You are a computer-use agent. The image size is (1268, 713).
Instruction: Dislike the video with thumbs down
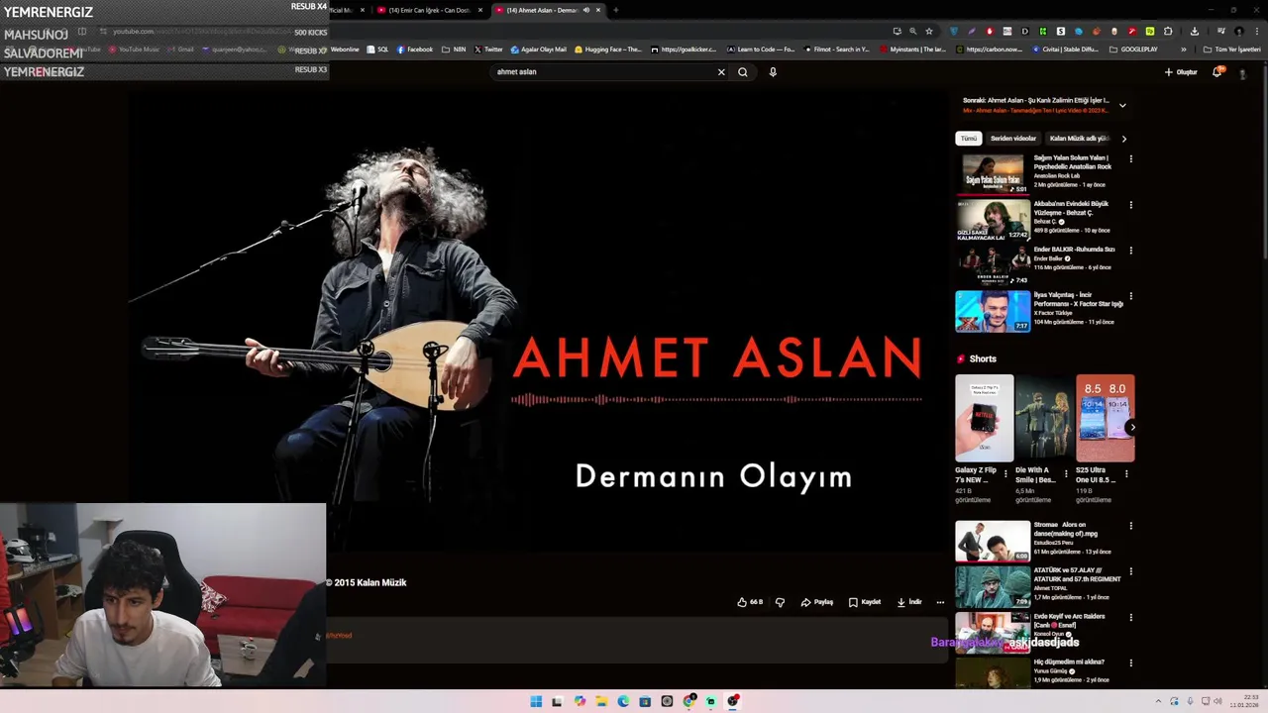(780, 602)
